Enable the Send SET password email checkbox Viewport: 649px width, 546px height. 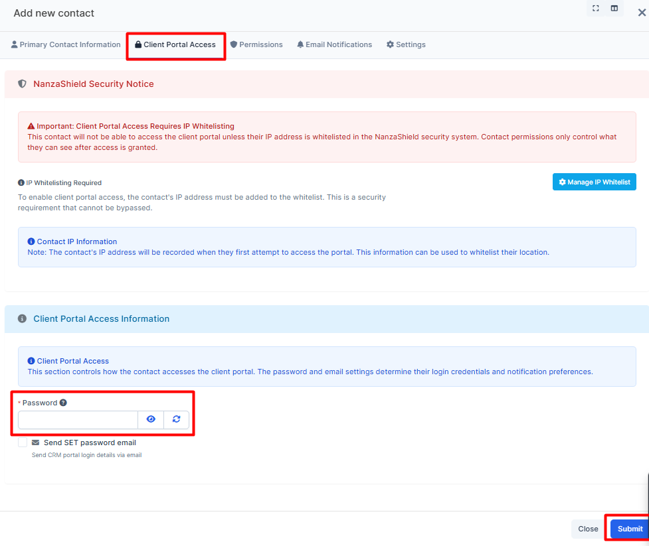pos(23,443)
